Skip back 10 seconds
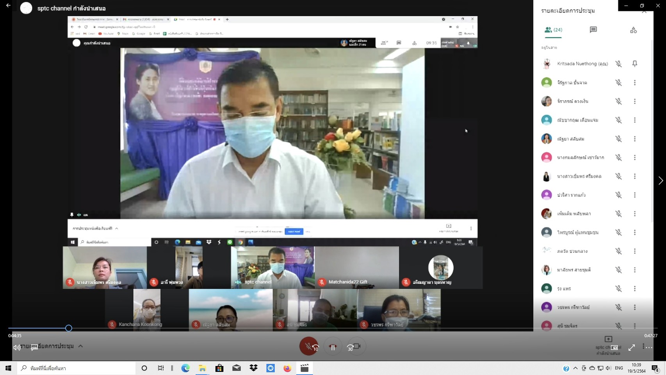Image resolution: width=666 pixels, height=375 pixels. 315,347
